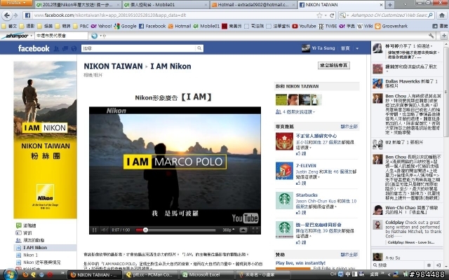This screenshot has width=449, height=280.
Task: Go back to the previous page
Action: click(7, 15)
